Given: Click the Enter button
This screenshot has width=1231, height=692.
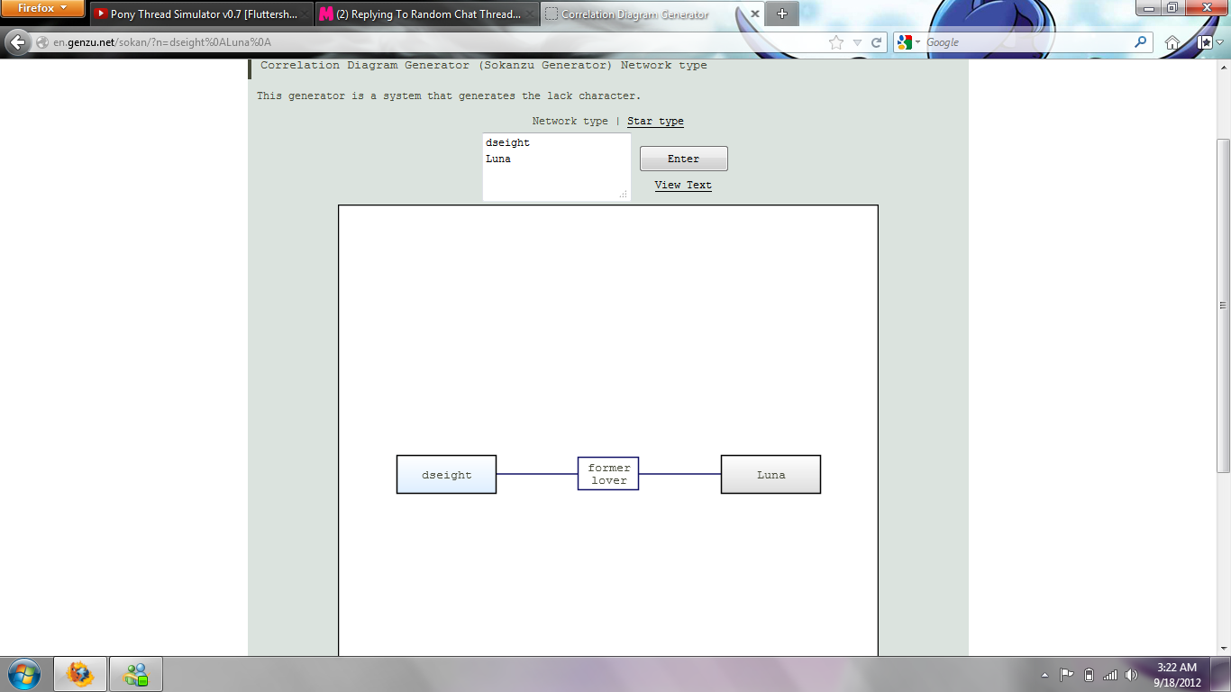Looking at the screenshot, I should click(x=683, y=159).
